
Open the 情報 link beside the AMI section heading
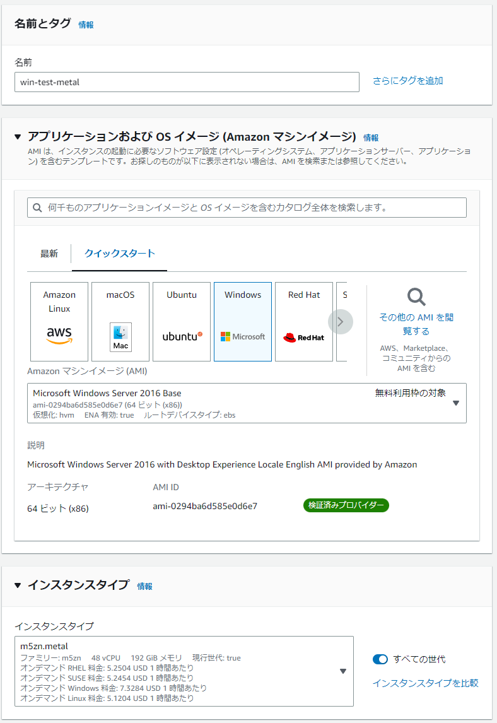(371, 138)
